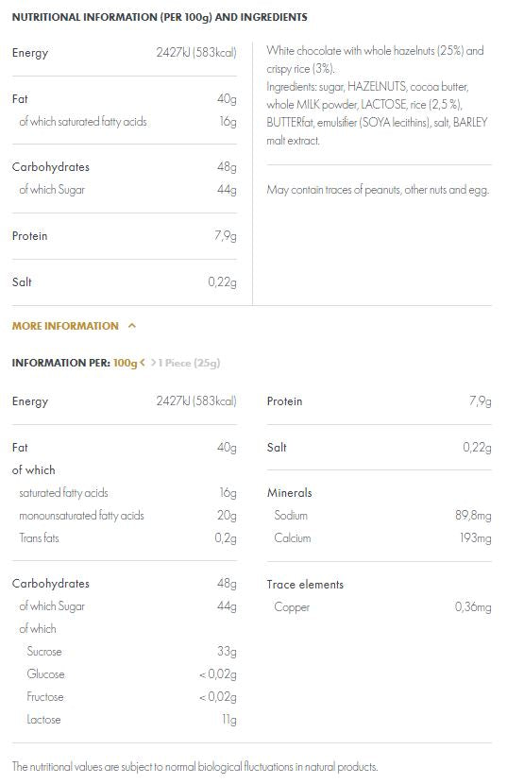Click the Calcium 193mg value

[476, 538]
